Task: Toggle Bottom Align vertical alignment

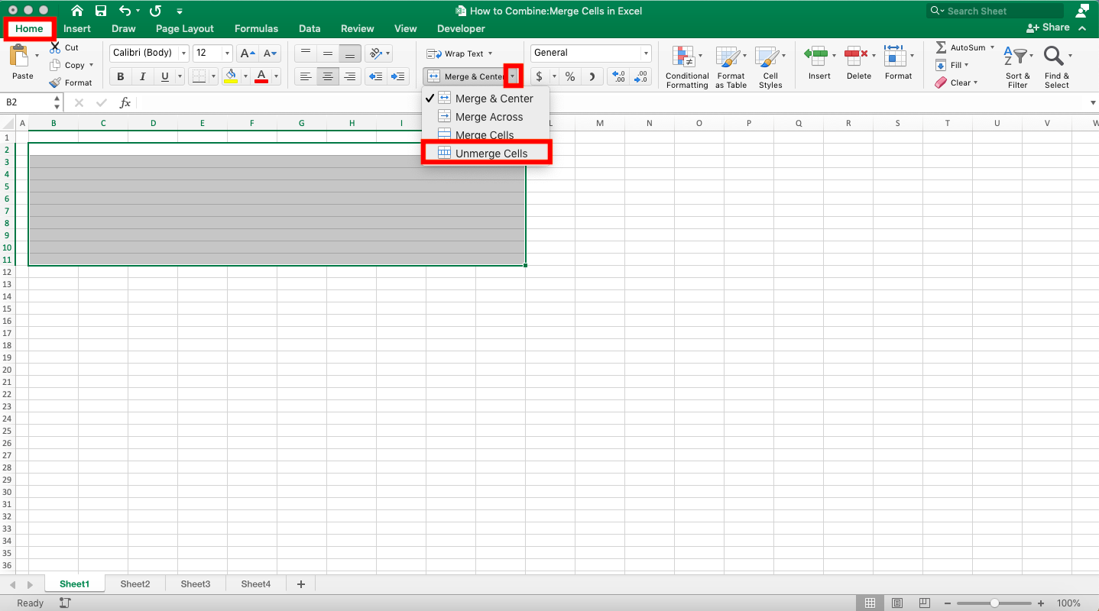Action: 350,53
